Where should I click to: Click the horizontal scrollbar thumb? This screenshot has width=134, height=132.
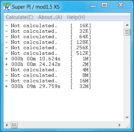[x=14, y=125]
